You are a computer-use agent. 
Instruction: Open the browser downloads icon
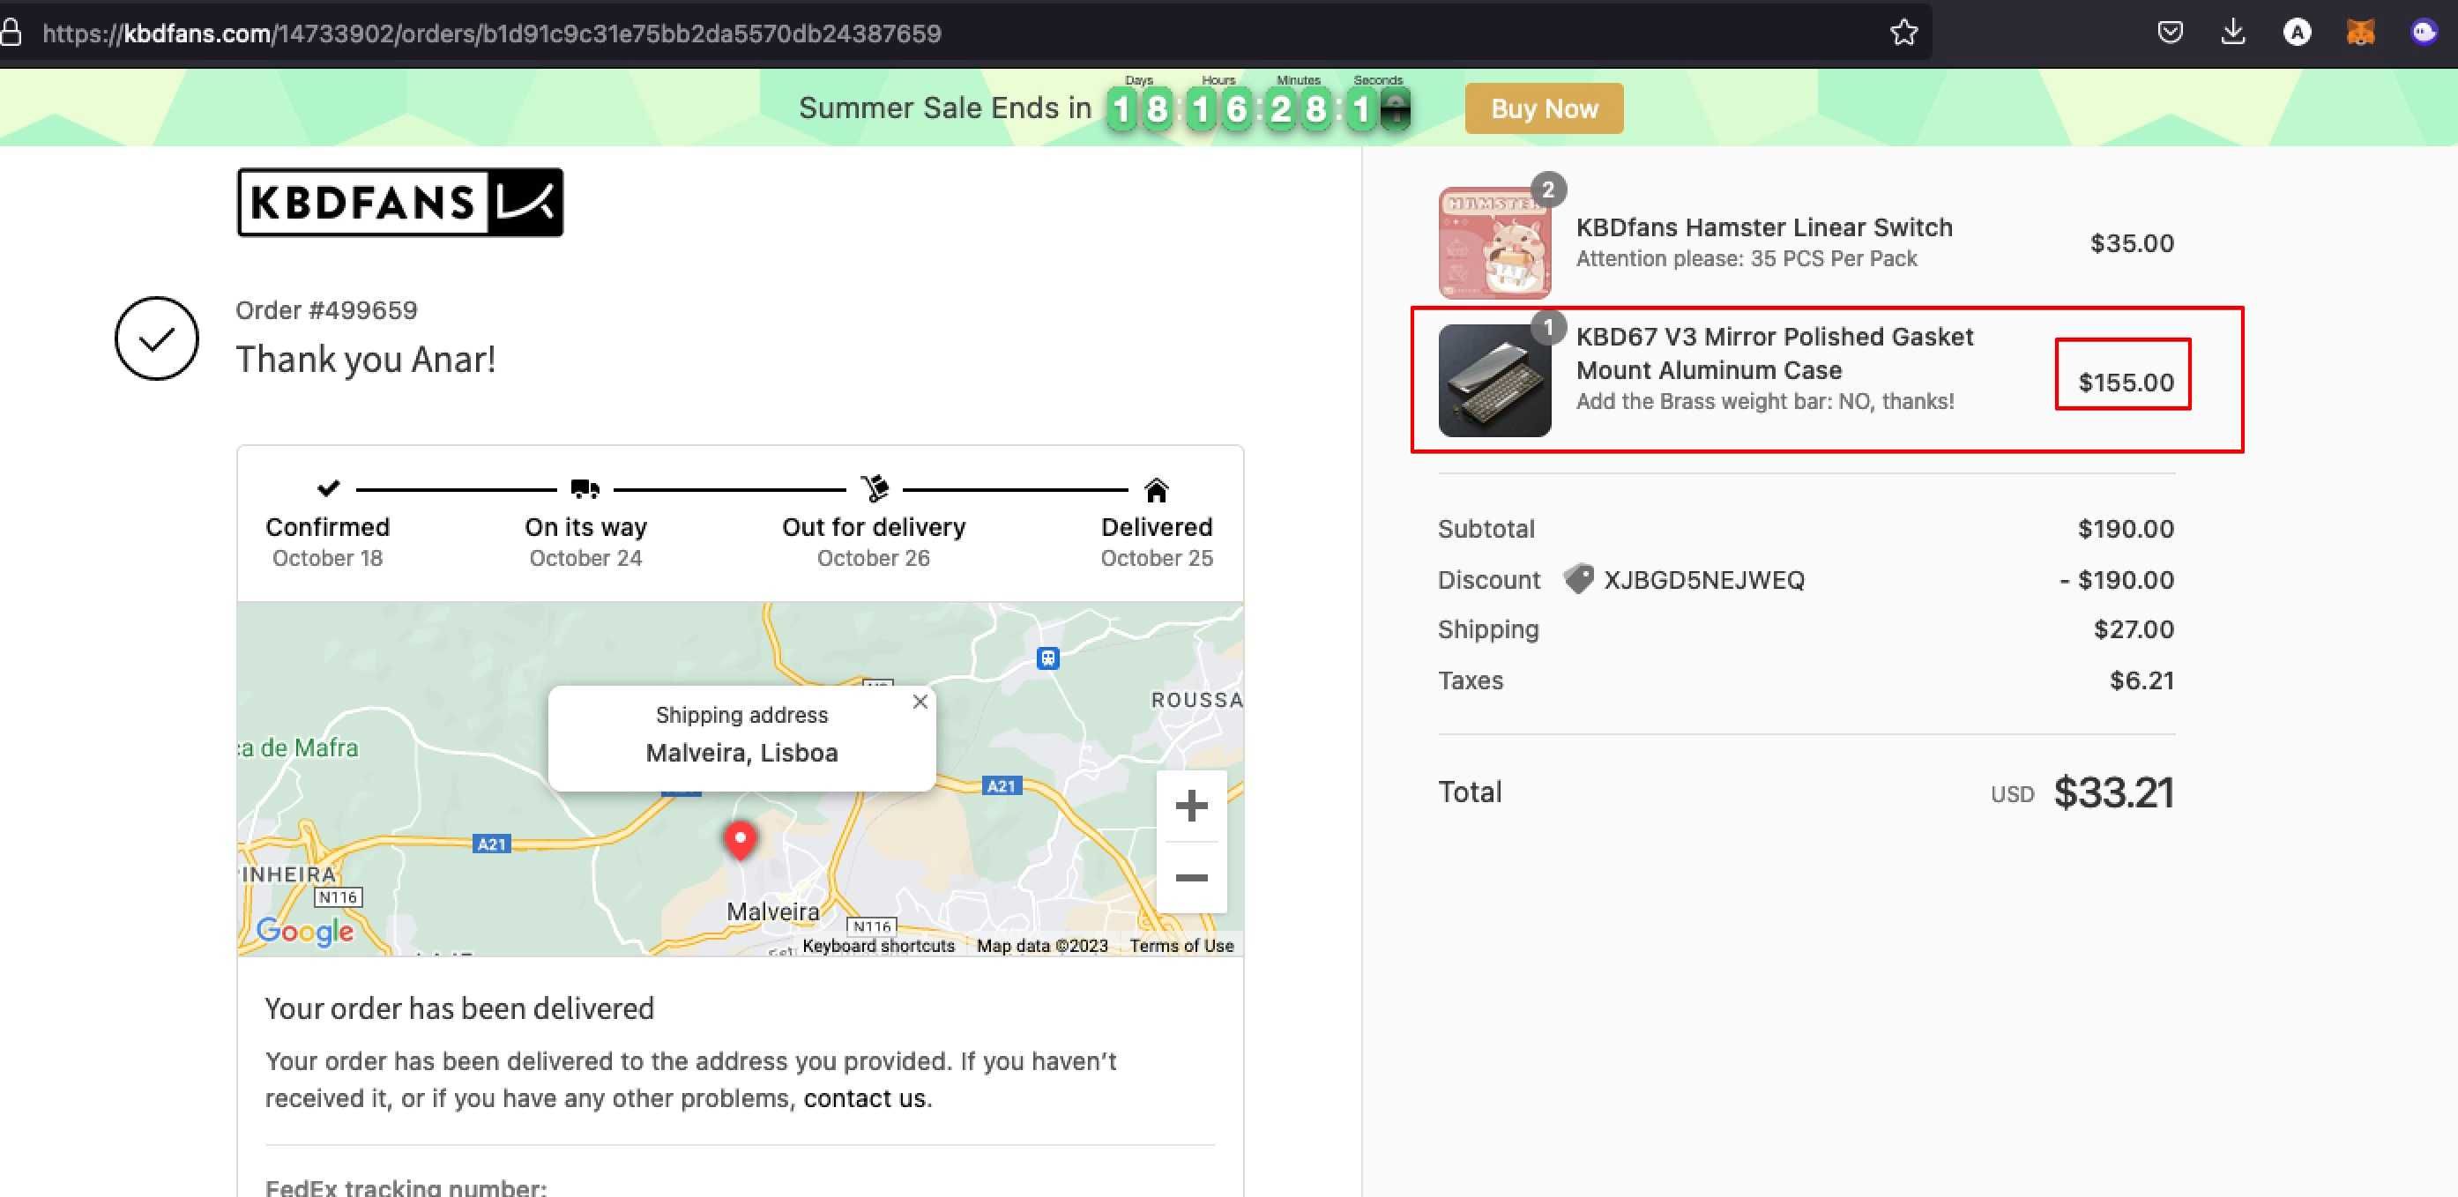pos(2233,33)
